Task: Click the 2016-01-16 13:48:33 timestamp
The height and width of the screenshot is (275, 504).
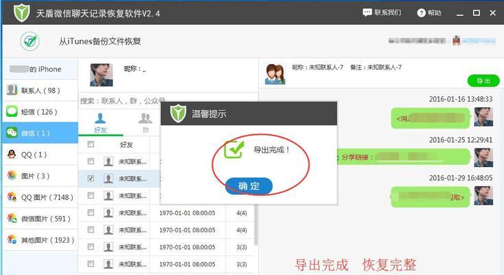Action: coord(461,99)
